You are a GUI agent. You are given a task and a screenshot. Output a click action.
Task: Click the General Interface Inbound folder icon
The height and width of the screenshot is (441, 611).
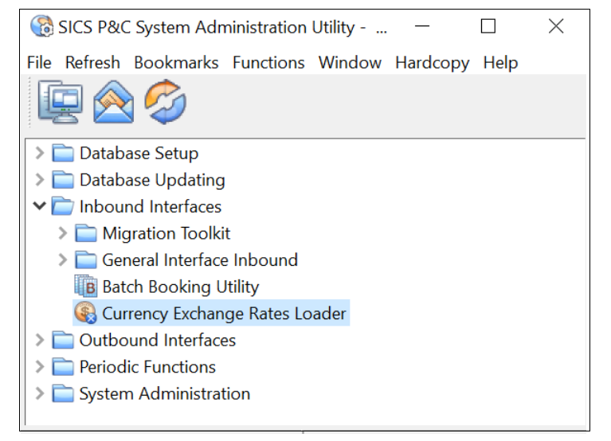[85, 260]
